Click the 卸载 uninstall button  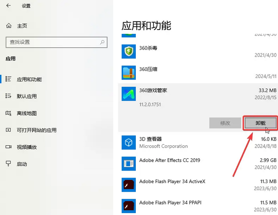[x=261, y=123]
